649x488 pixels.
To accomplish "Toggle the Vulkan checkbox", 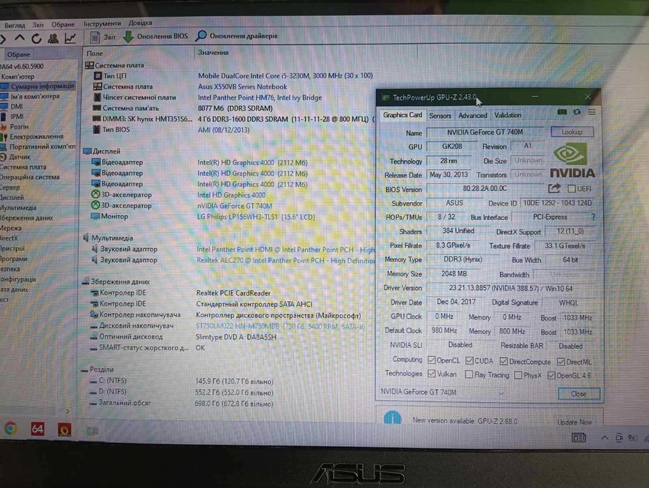I will [x=432, y=374].
